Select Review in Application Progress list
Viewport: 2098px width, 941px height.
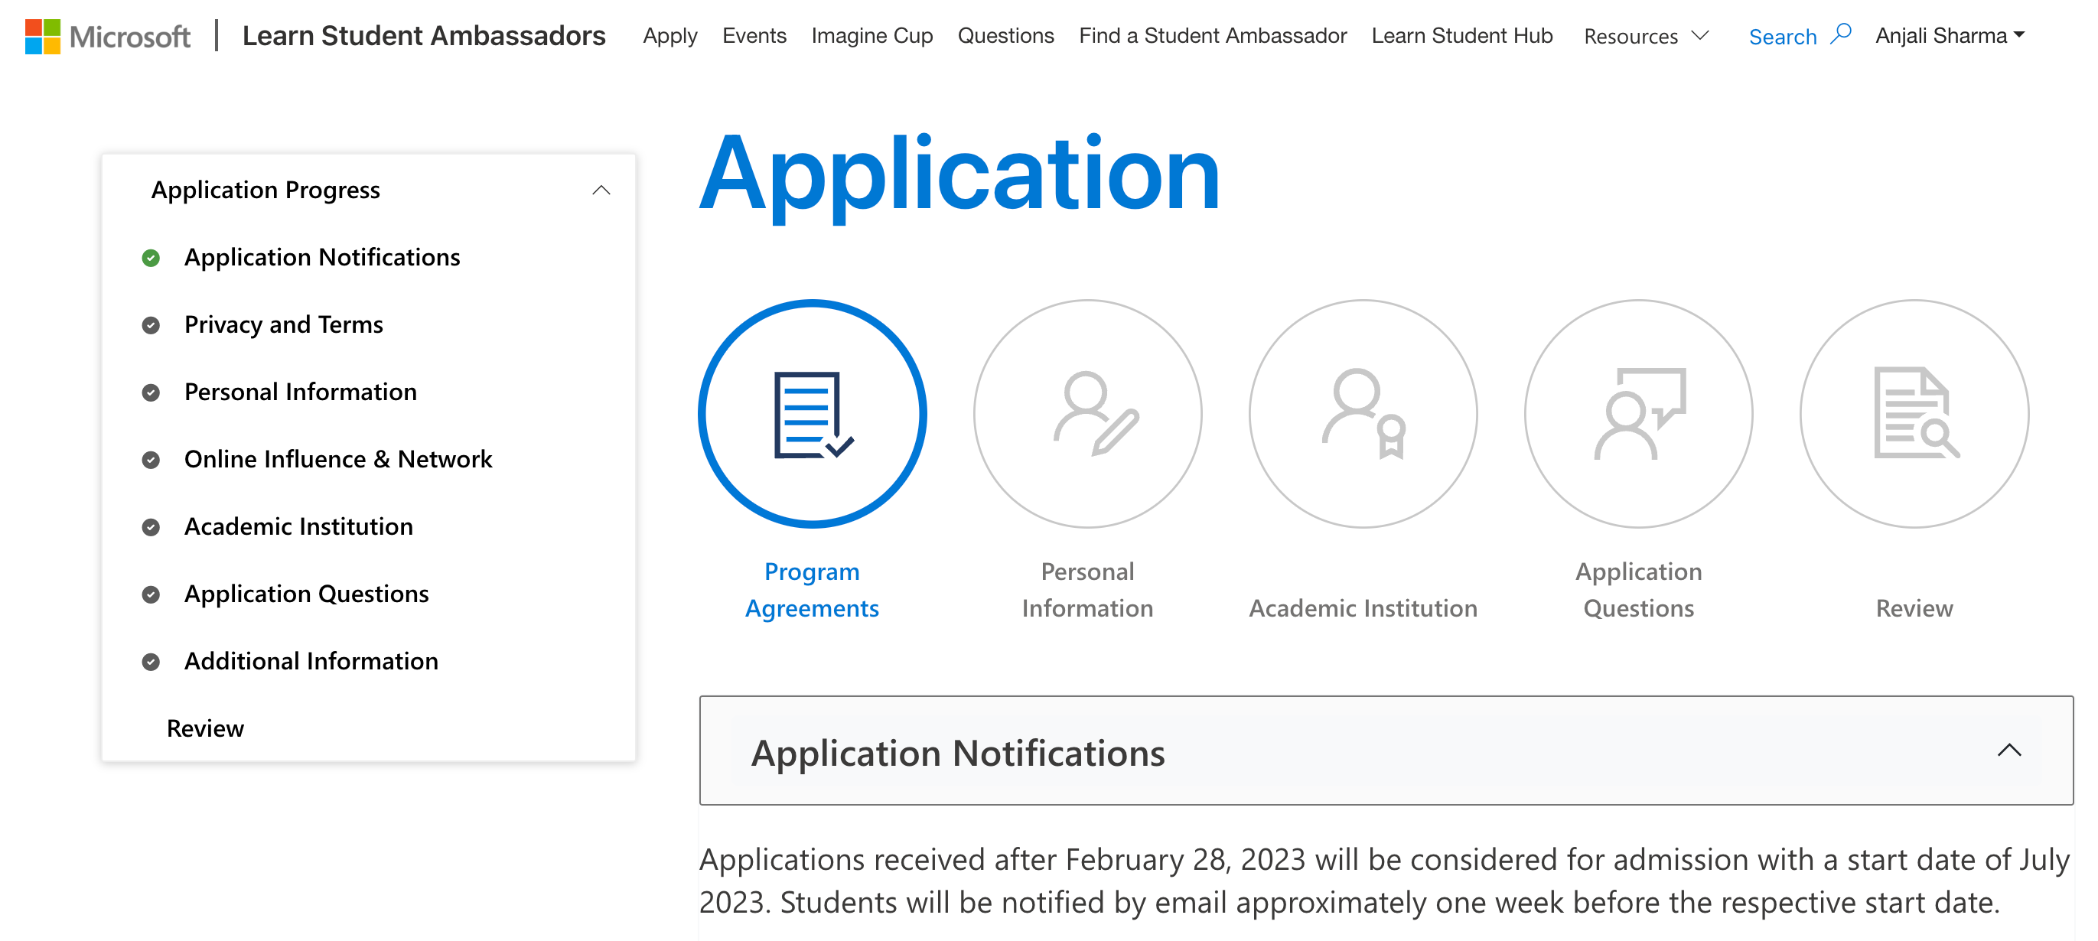click(205, 728)
